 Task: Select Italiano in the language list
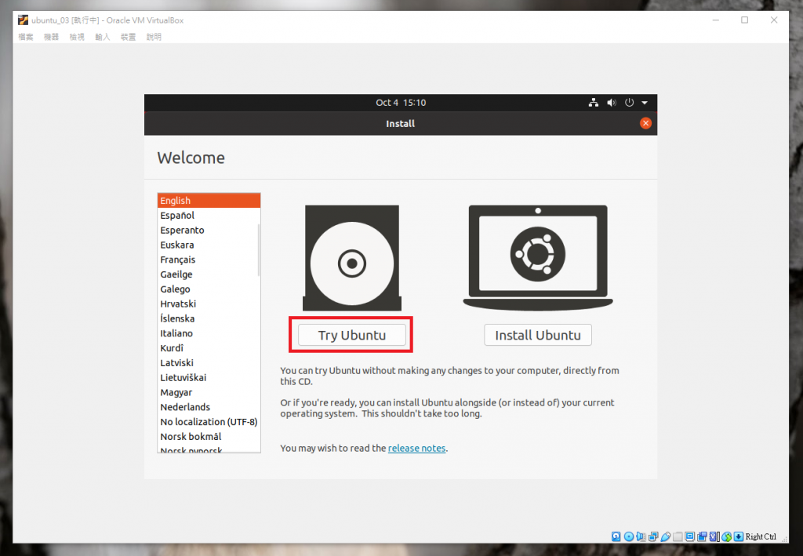click(209, 333)
